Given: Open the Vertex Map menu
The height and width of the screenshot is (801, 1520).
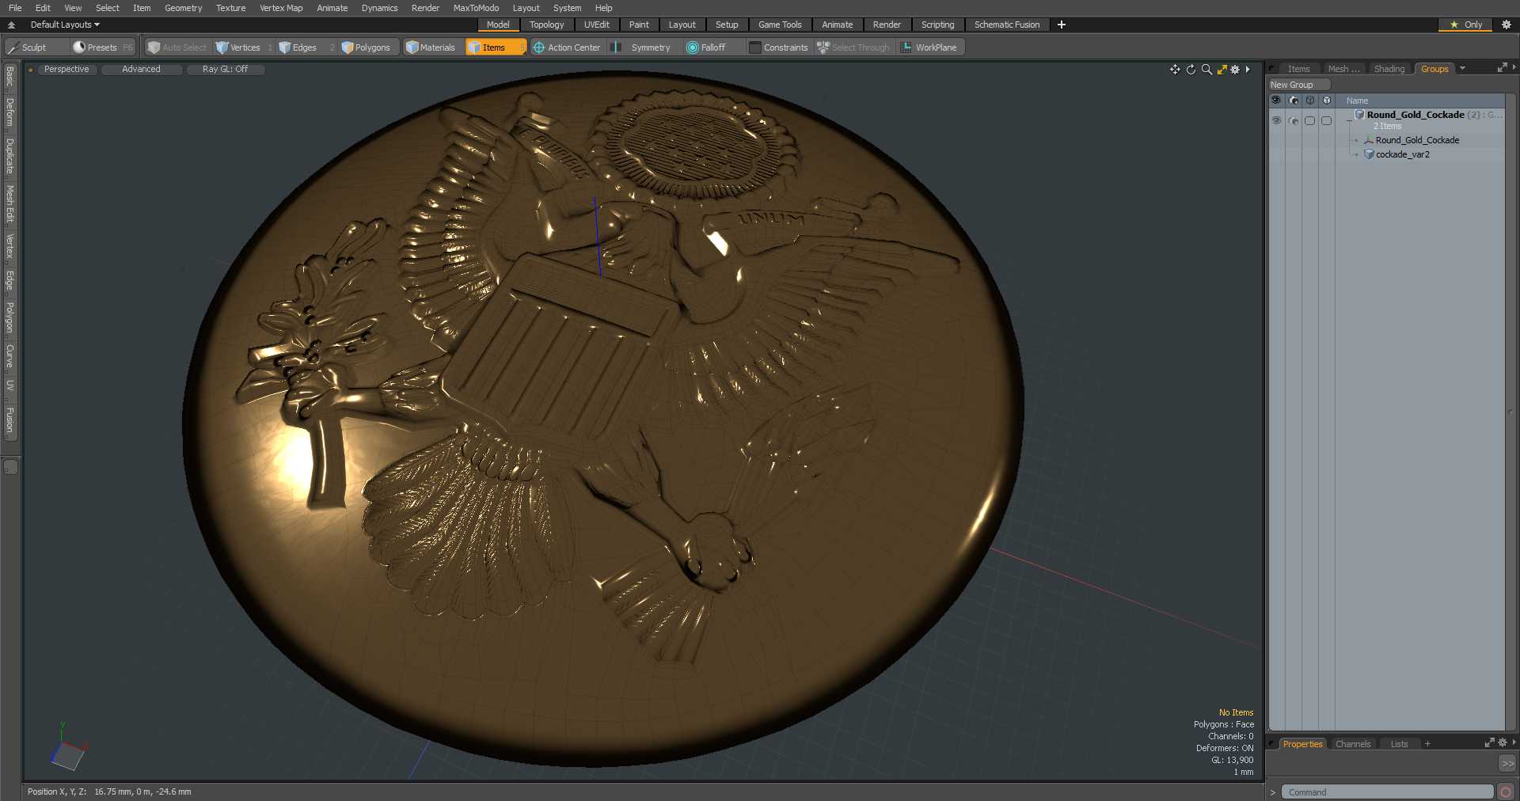Looking at the screenshot, I should pyautogui.click(x=281, y=8).
